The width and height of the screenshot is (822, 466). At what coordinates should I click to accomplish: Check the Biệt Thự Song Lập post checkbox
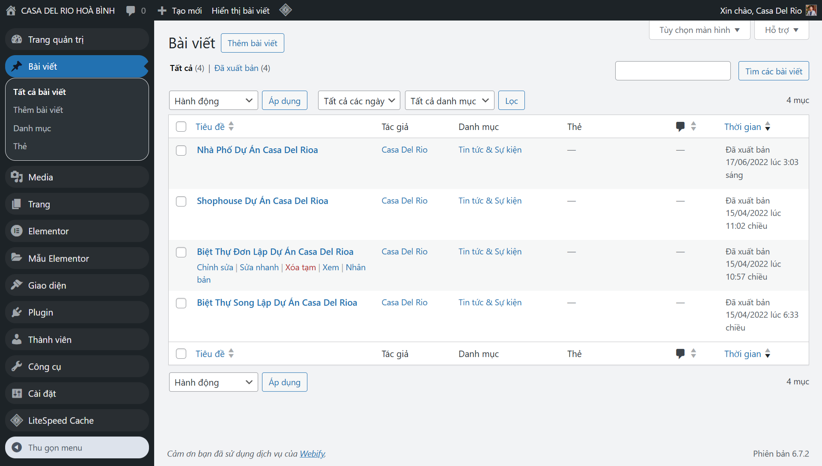point(181,303)
